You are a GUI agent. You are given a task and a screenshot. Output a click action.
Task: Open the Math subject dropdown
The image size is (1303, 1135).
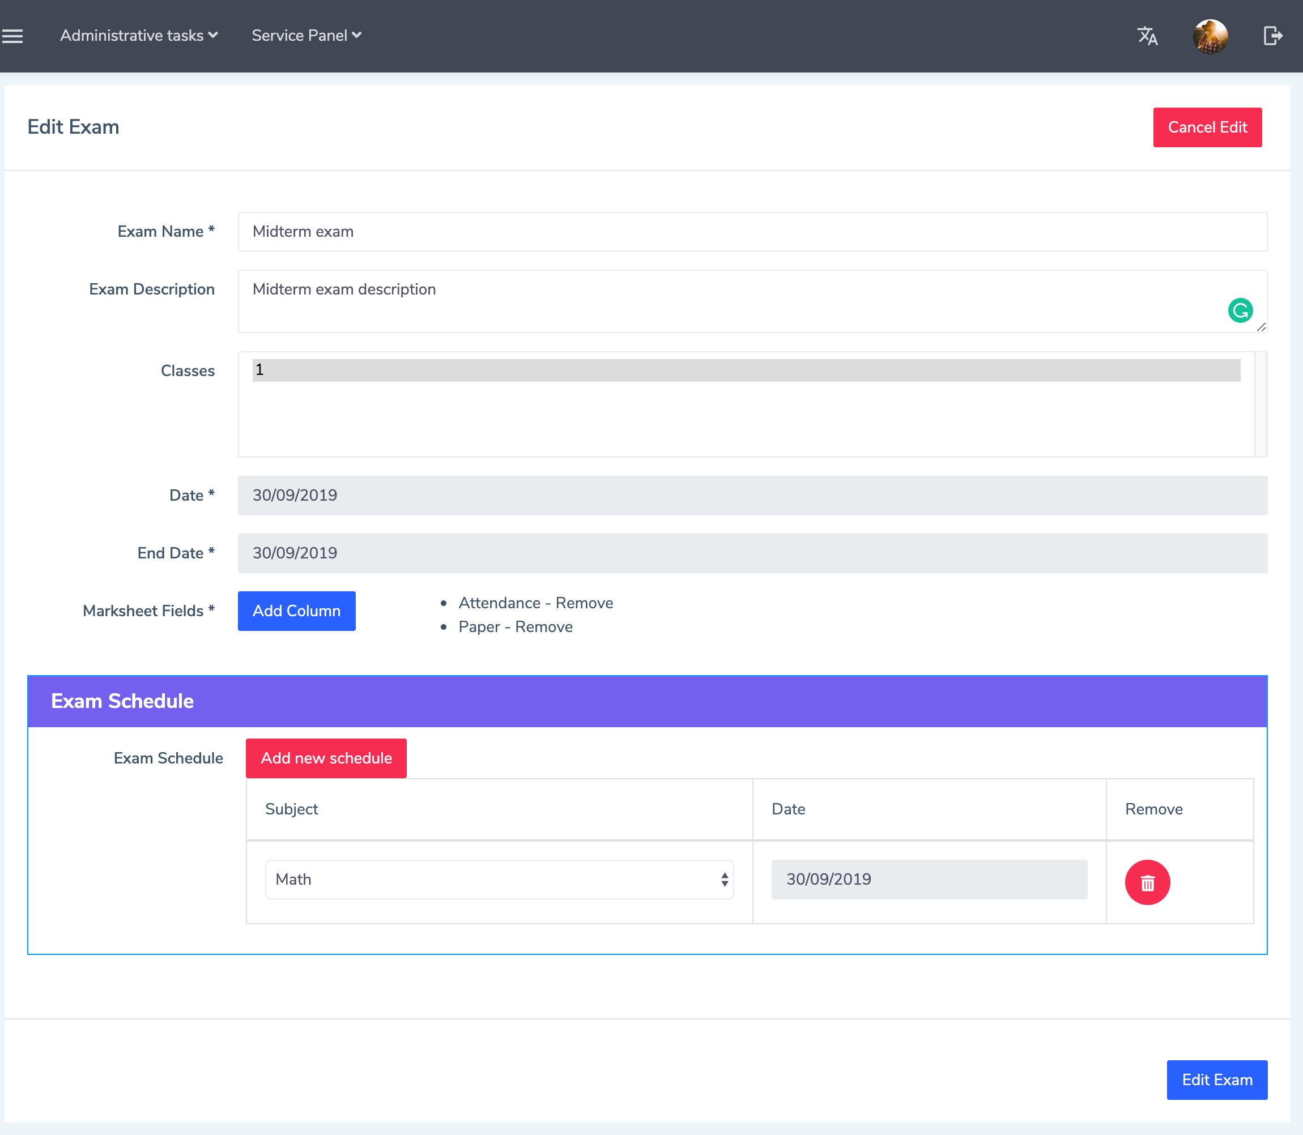[499, 879]
